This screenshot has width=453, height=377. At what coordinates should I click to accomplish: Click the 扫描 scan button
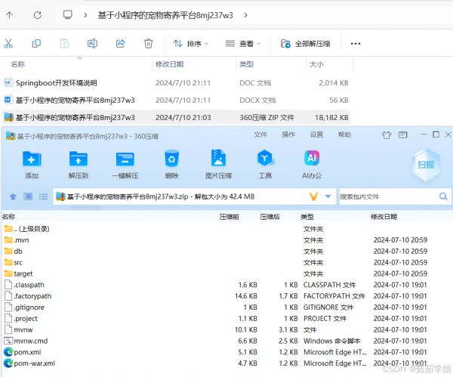426,165
